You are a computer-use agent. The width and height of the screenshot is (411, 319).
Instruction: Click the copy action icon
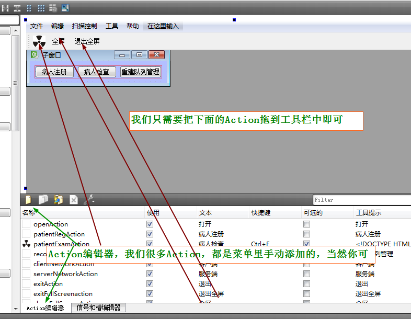pos(43,200)
